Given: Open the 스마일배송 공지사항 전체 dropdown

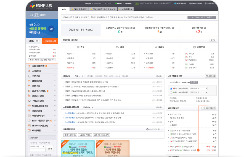Looking at the screenshot, I should (x=88, y=107).
